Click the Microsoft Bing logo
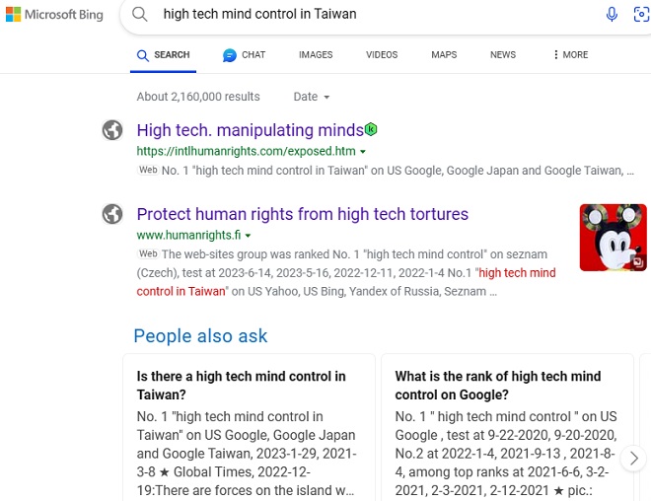651x501 pixels. (55, 15)
